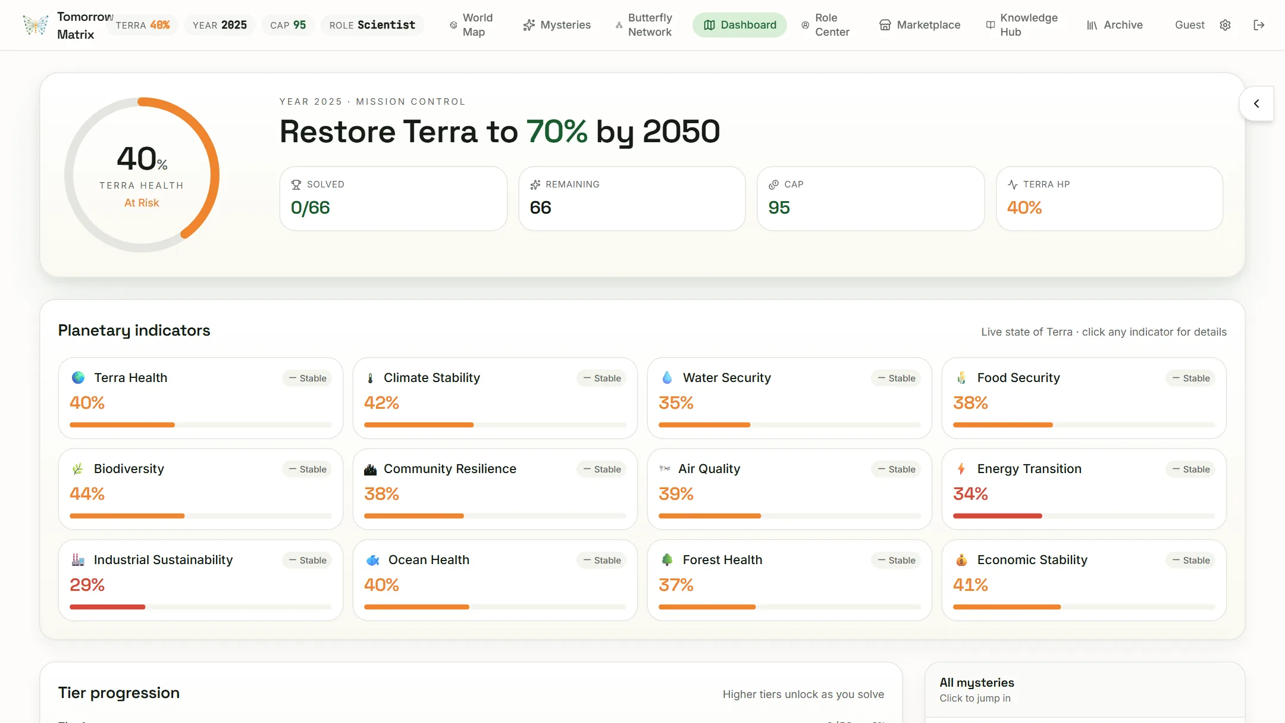Open the Marketplace tab
Viewport: 1285px width, 723px height.
[920, 25]
